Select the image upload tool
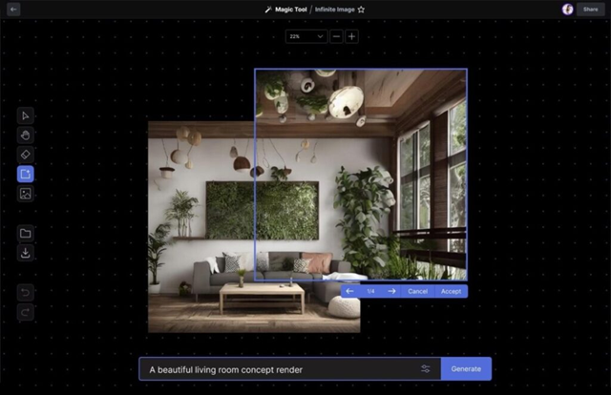 [26, 194]
